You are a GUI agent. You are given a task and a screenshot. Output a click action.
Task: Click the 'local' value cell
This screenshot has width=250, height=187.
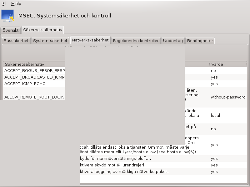215,115
